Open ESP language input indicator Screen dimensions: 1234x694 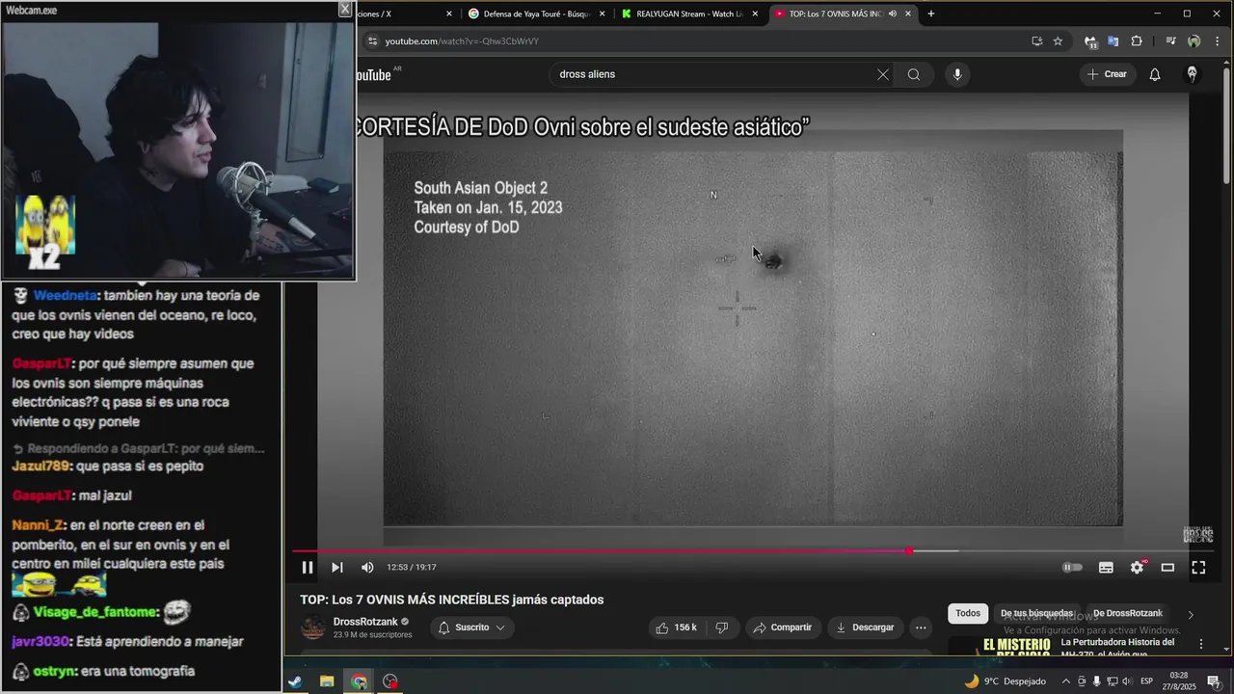pos(1147,681)
